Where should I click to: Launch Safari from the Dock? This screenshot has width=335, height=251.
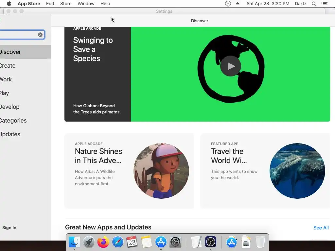[118, 242]
